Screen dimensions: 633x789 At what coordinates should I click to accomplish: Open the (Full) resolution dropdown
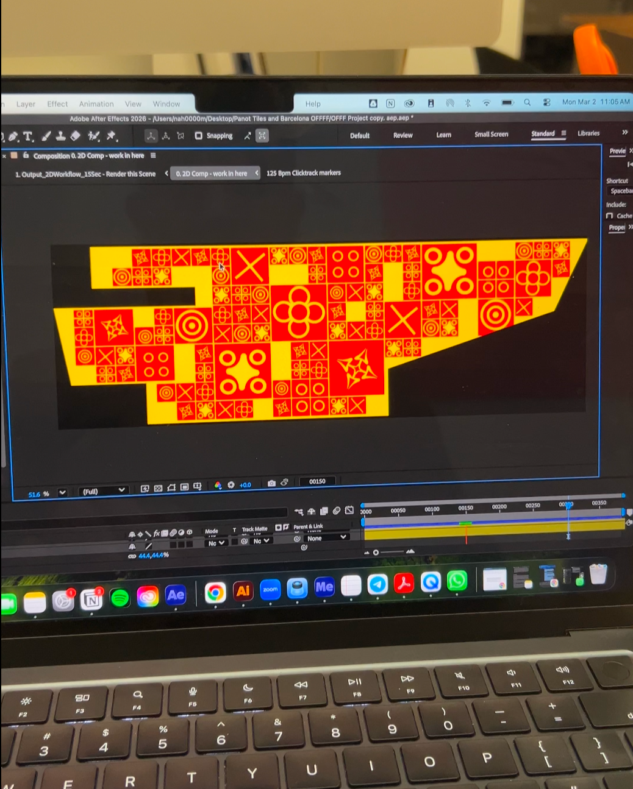[104, 490]
